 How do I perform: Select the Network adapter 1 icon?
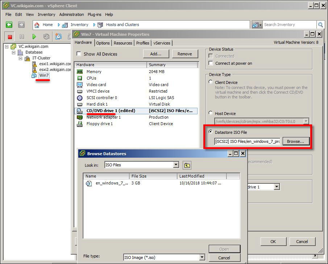[80, 117]
